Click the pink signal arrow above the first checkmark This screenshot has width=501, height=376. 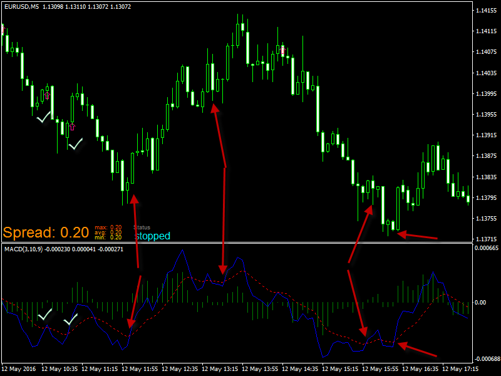tap(48, 95)
